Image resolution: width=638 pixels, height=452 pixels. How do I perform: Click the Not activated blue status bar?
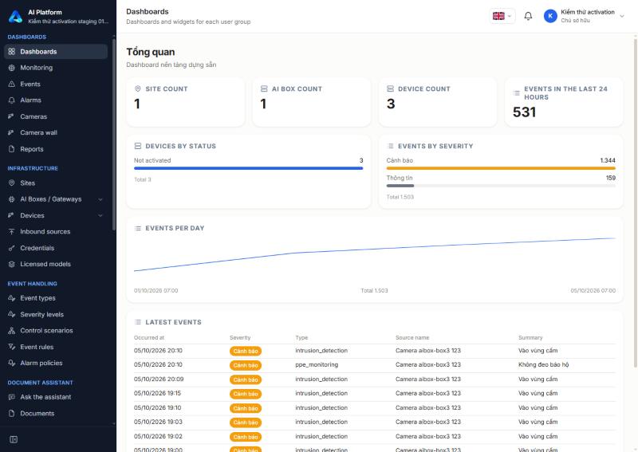pyautogui.click(x=248, y=168)
